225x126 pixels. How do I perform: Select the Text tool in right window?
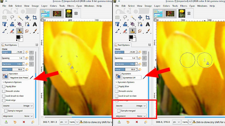148,24
